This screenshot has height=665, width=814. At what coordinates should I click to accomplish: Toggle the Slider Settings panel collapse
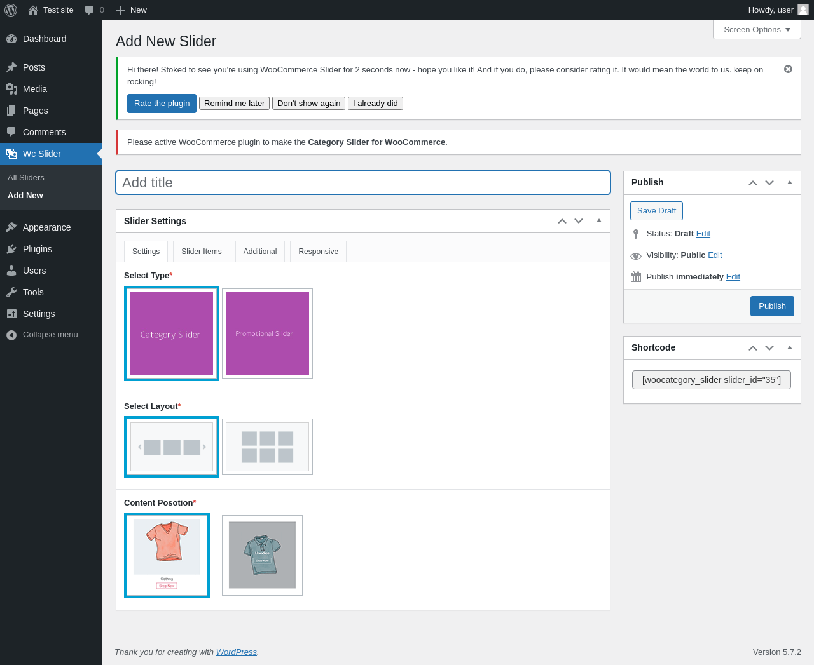point(598,221)
